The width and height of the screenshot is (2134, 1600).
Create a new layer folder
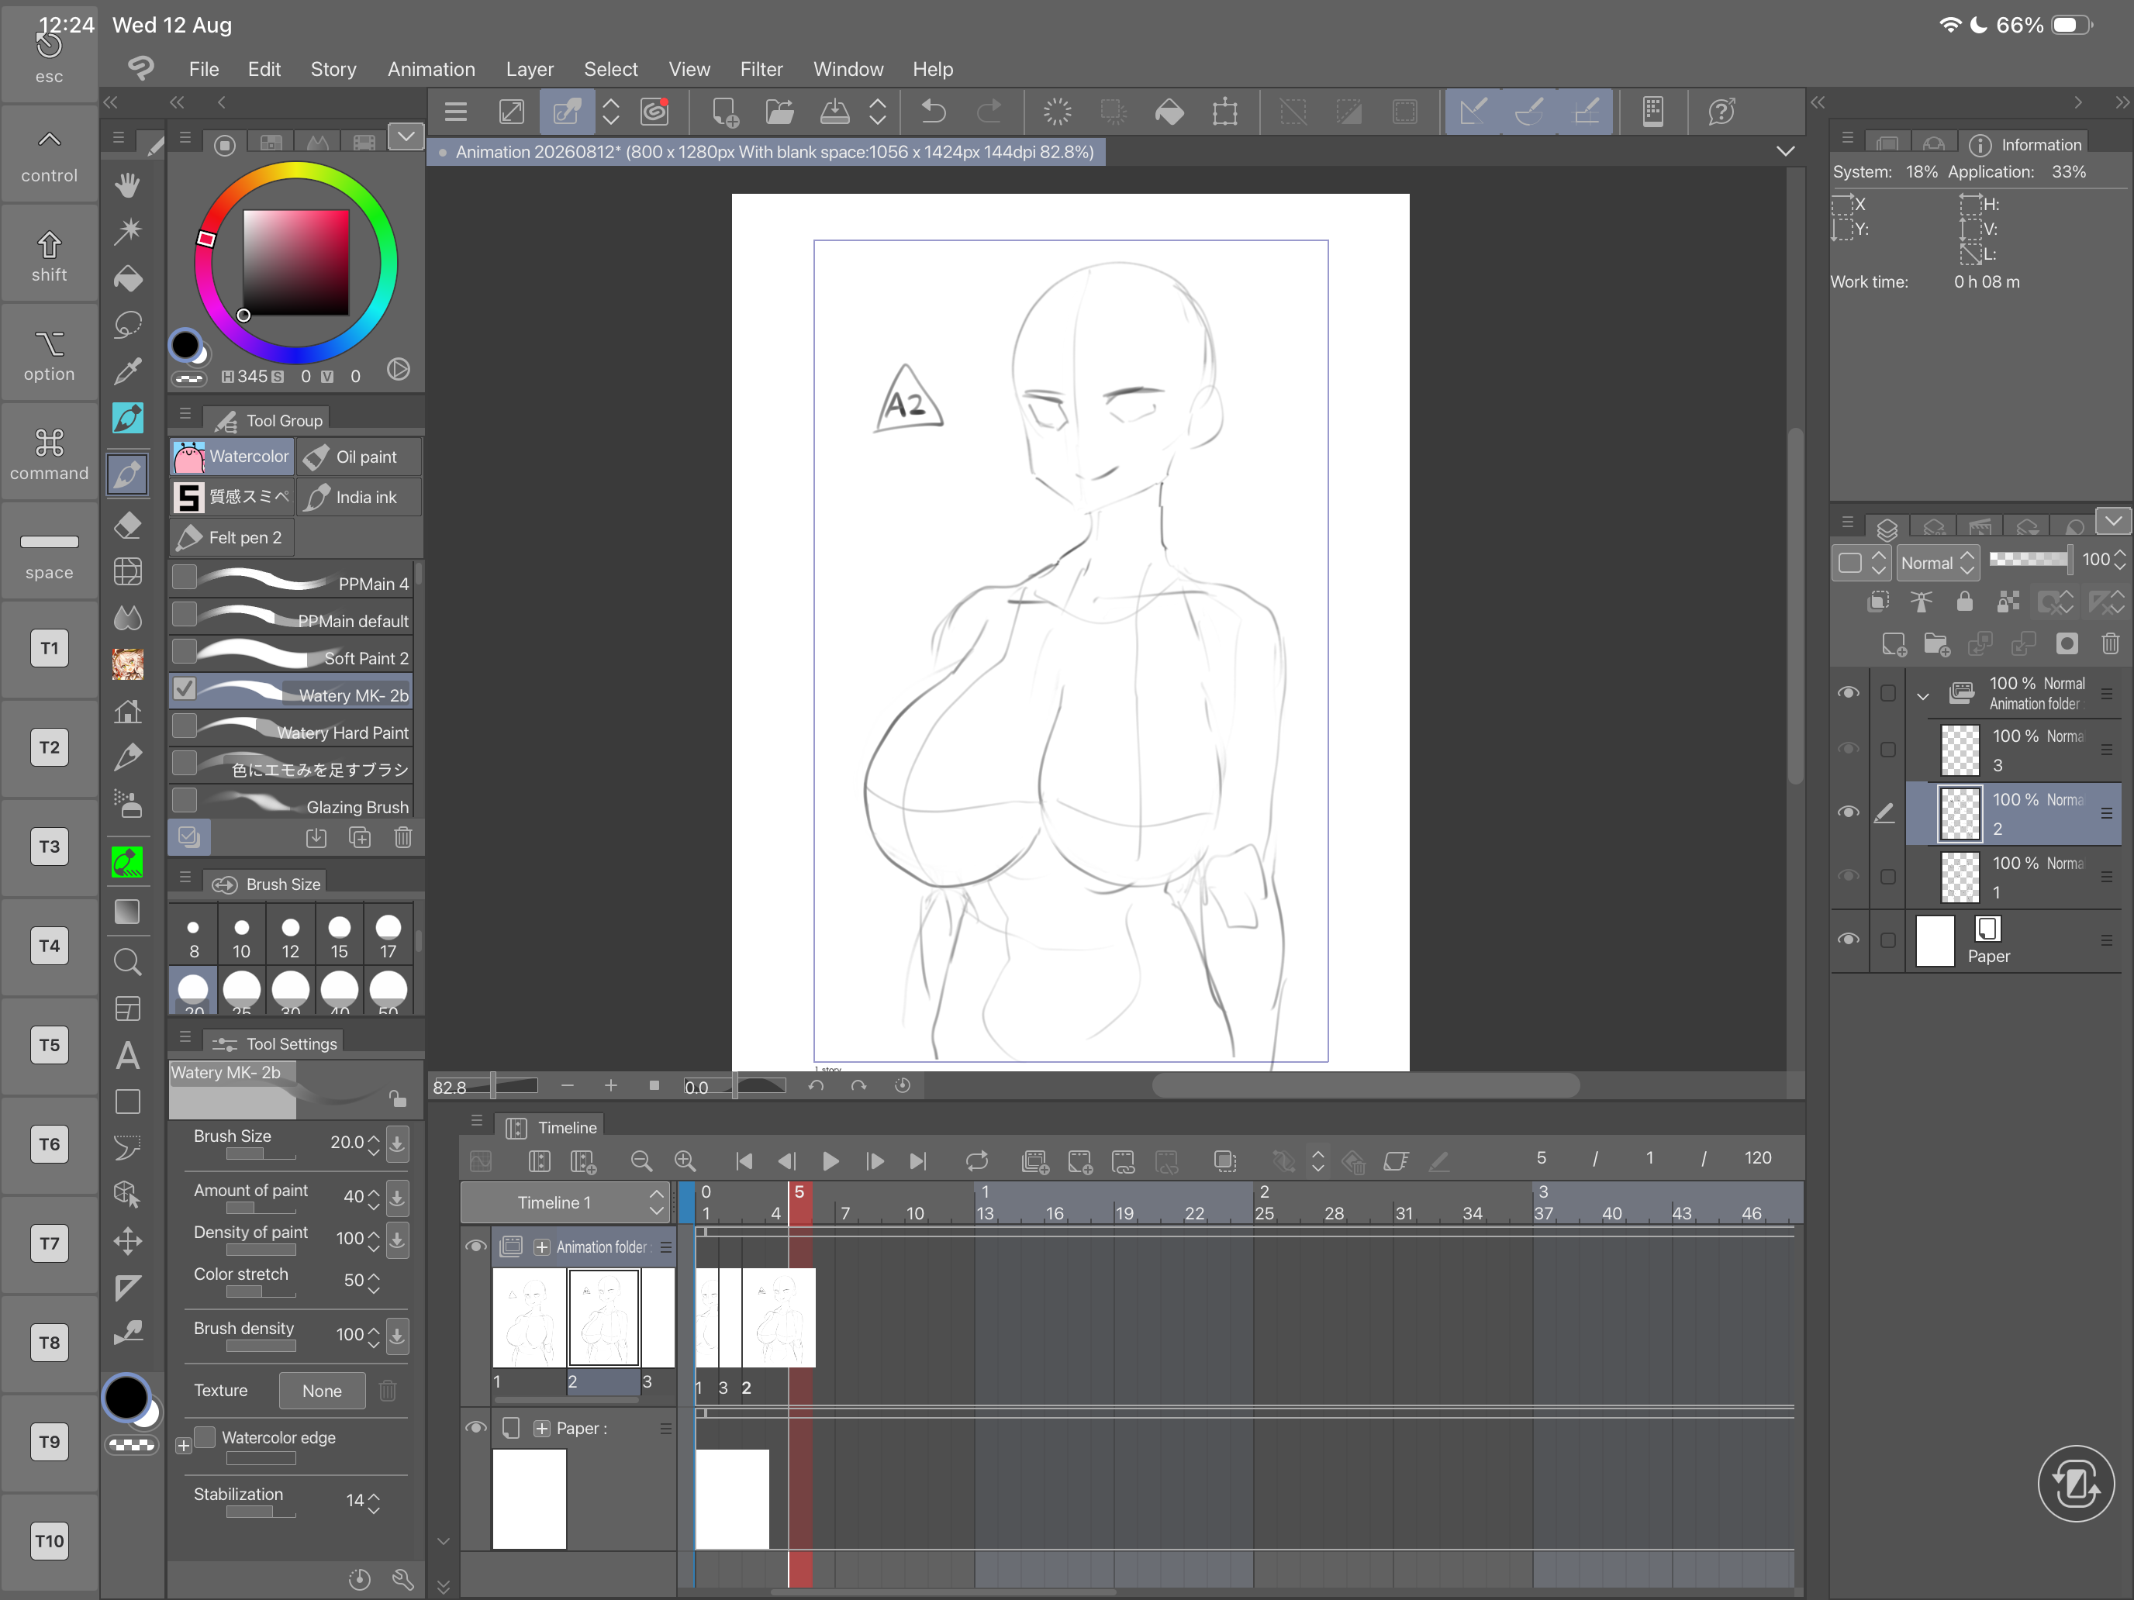tap(1936, 643)
